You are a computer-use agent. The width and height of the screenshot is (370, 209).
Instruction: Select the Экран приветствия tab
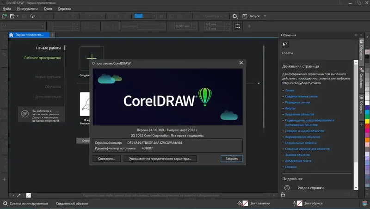click(x=29, y=35)
